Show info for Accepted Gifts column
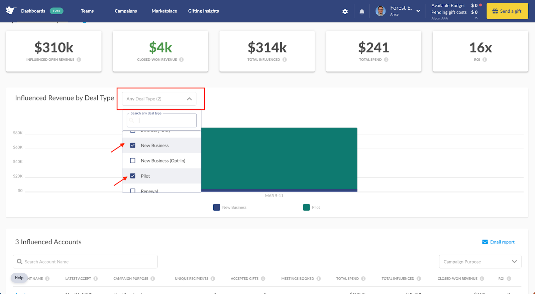Viewport: 535px width, 294px height. coord(263,279)
